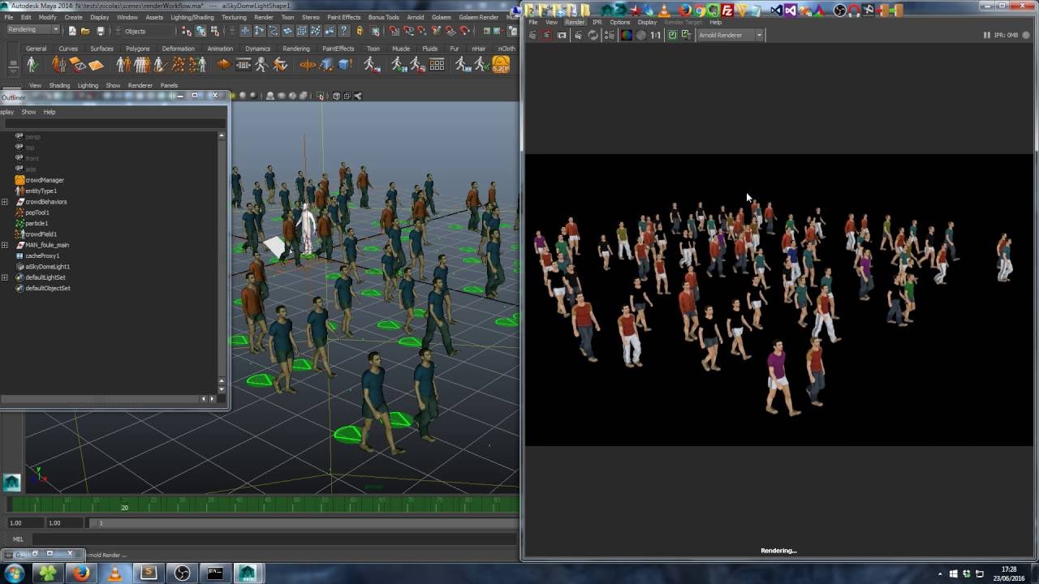Open the Golaem Render menu

[x=478, y=17]
